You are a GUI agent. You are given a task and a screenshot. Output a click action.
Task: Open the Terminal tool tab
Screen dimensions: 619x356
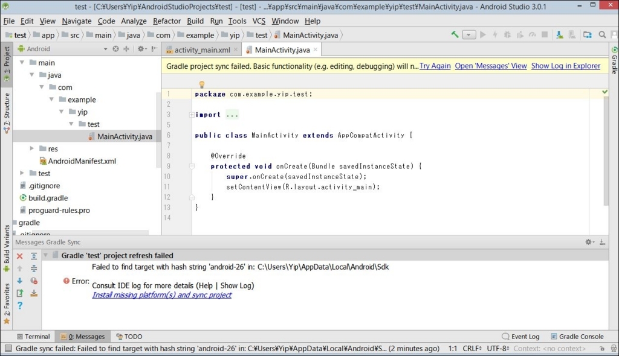tap(33, 336)
